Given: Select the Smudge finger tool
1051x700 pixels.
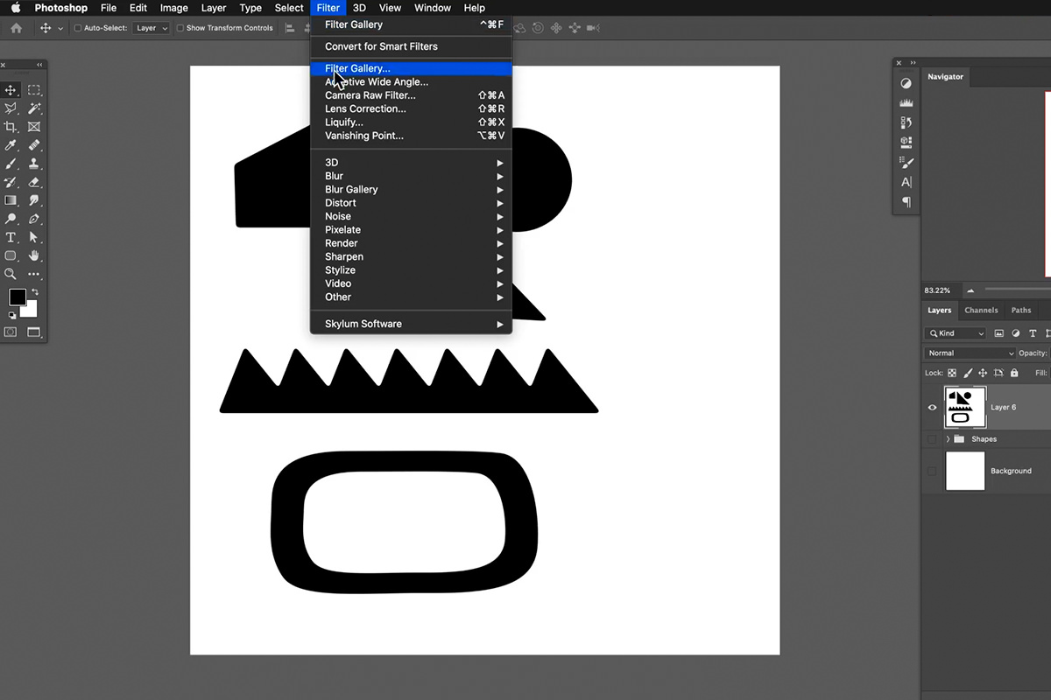Looking at the screenshot, I should (34, 200).
